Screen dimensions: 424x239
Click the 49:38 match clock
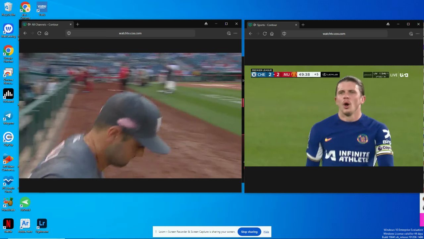(304, 75)
